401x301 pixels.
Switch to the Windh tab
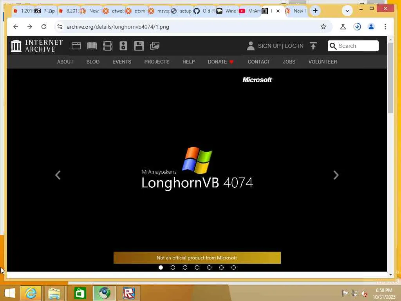tap(228, 11)
